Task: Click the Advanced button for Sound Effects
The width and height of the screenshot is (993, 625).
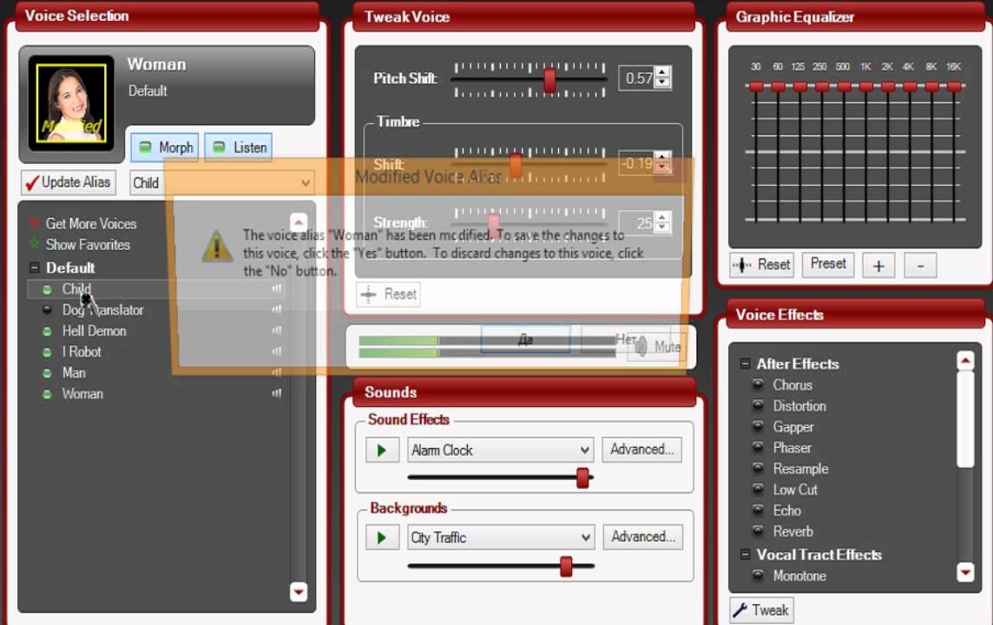Action: point(641,449)
